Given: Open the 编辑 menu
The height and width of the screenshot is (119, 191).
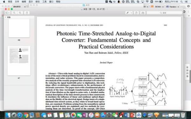Looking at the screenshot, I should tap(24, 2).
